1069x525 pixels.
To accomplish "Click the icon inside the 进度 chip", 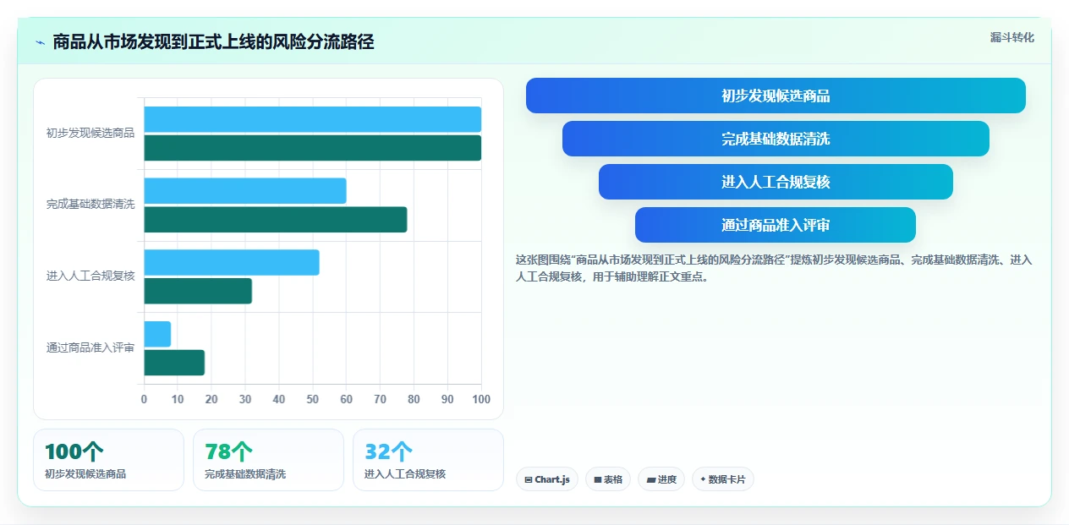I will pos(650,479).
